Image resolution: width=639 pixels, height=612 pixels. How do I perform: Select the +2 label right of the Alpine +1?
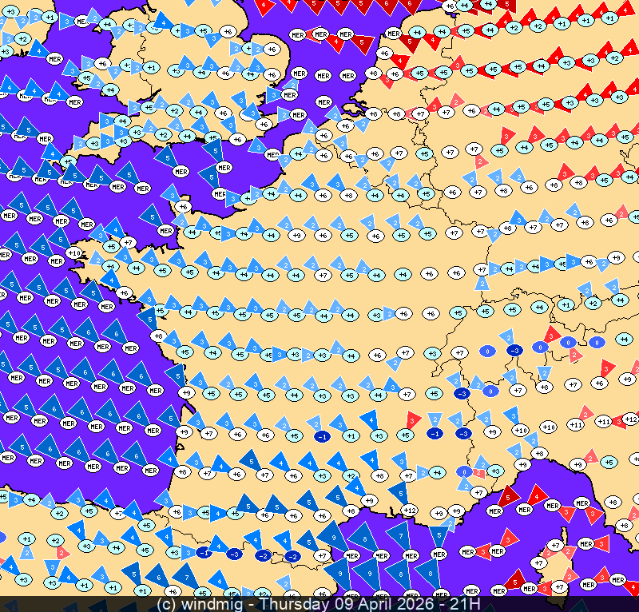click(x=592, y=304)
